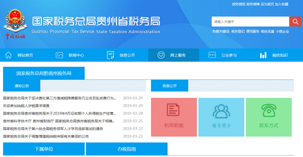Click hot keyword 小微企业

pos(282,32)
